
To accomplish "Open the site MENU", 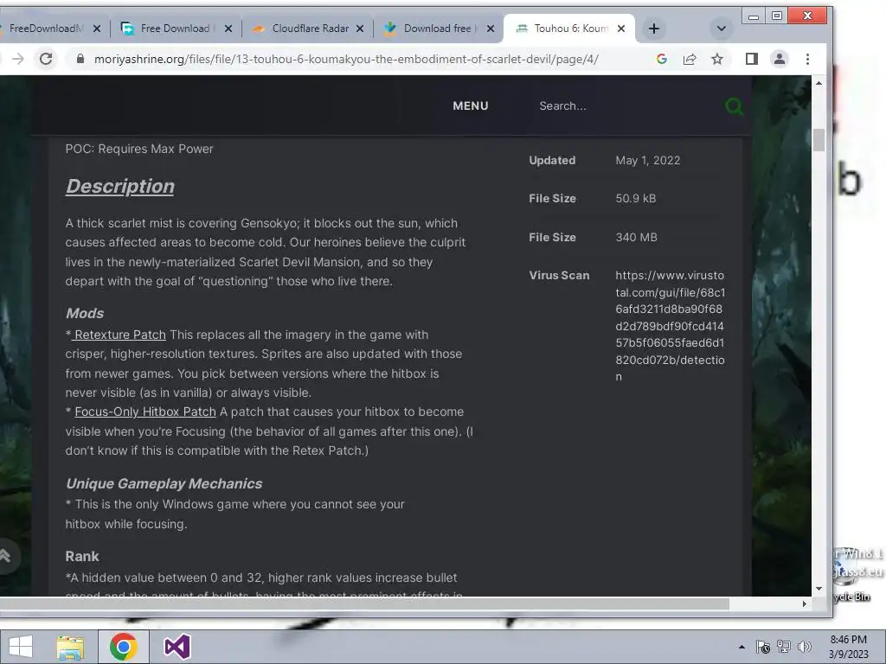I will click(x=470, y=105).
